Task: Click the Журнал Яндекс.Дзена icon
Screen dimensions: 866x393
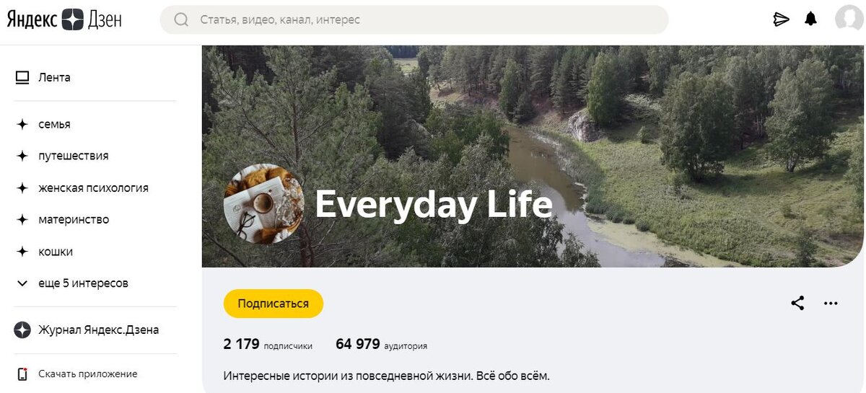Action: pos(22,330)
